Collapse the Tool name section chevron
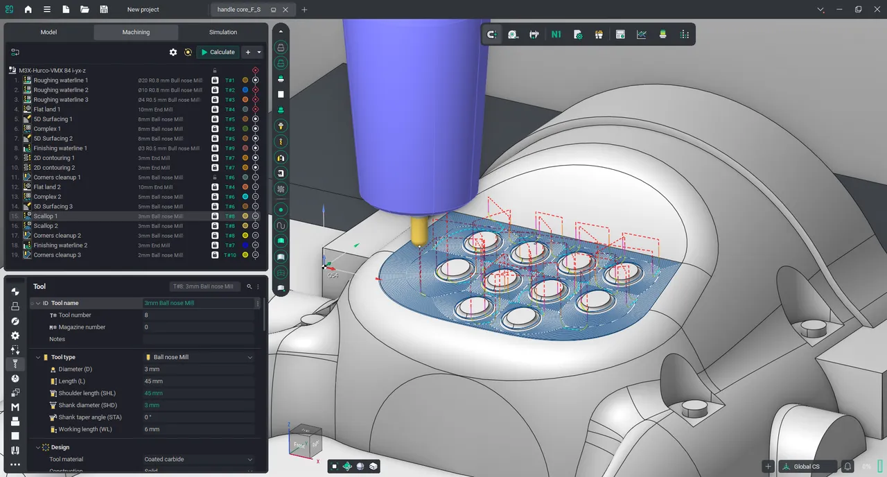This screenshot has width=887, height=477. 37,303
